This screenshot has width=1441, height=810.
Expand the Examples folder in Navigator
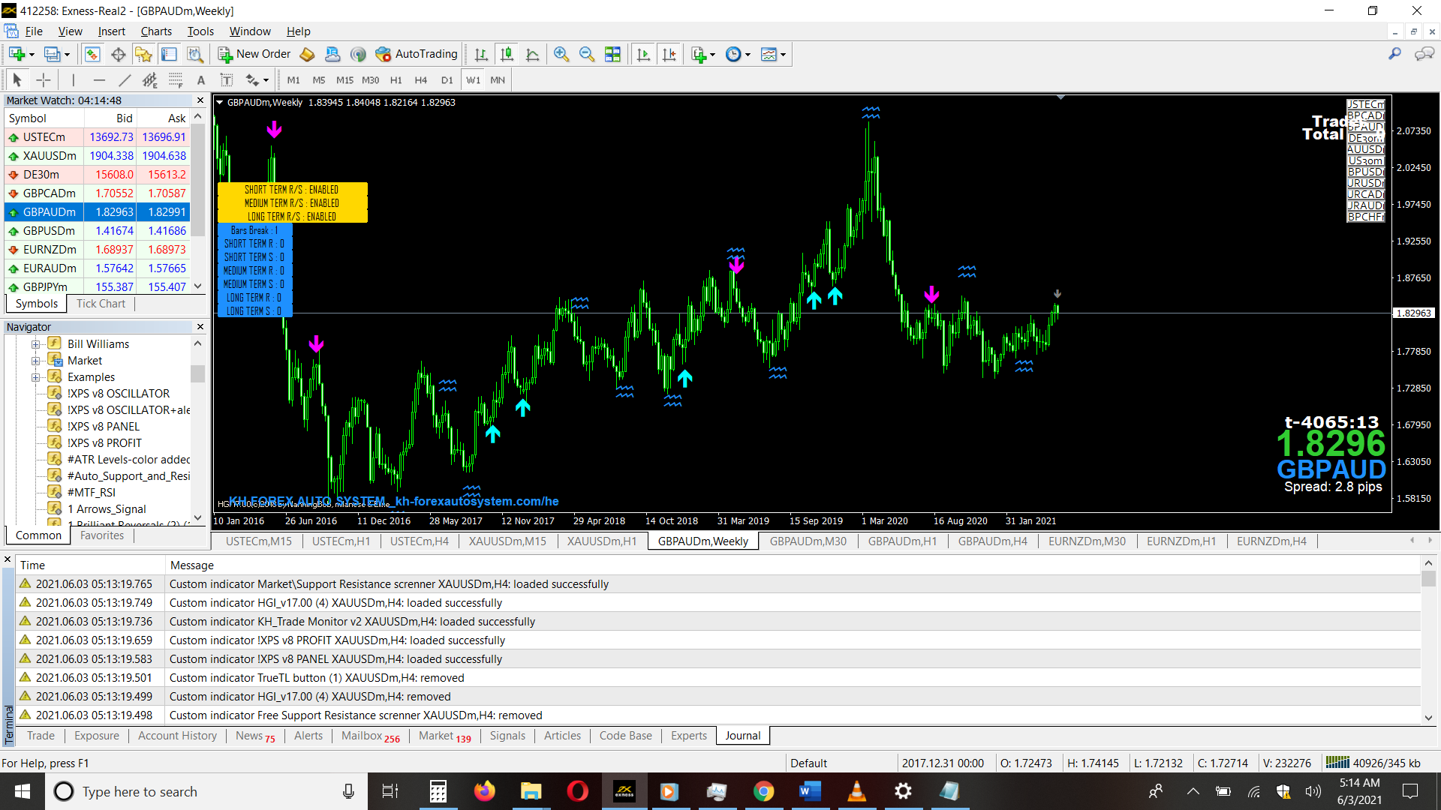[x=35, y=377]
